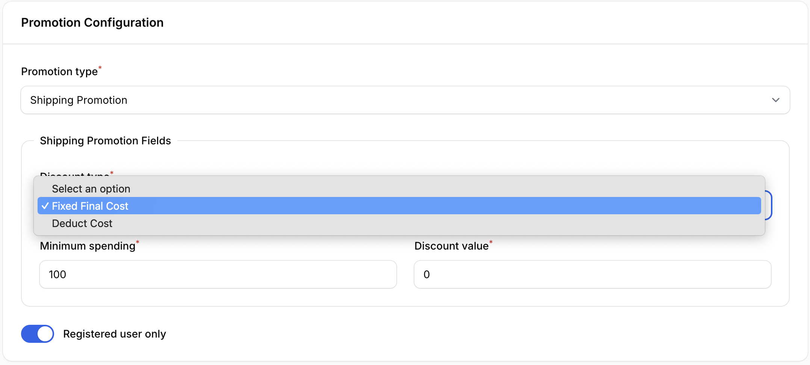810x365 pixels.
Task: Click the partially hidden Discount type label
Action: [x=74, y=174]
